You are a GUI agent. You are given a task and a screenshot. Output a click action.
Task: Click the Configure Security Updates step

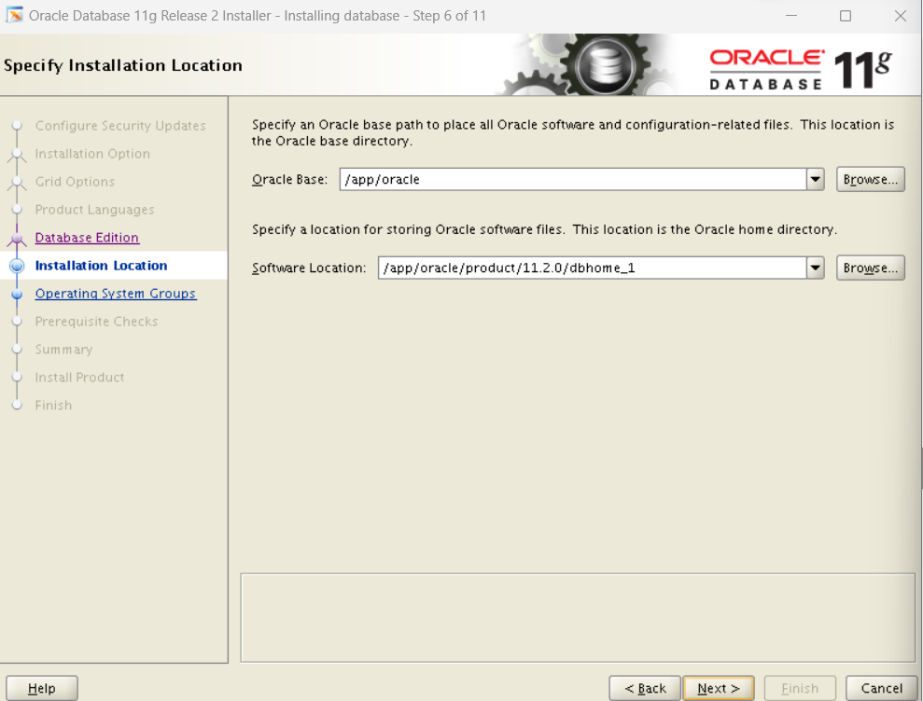[120, 126]
